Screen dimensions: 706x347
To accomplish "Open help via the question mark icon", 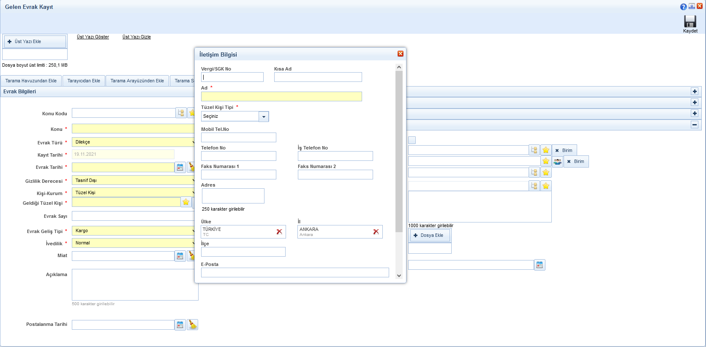I will click(683, 7).
